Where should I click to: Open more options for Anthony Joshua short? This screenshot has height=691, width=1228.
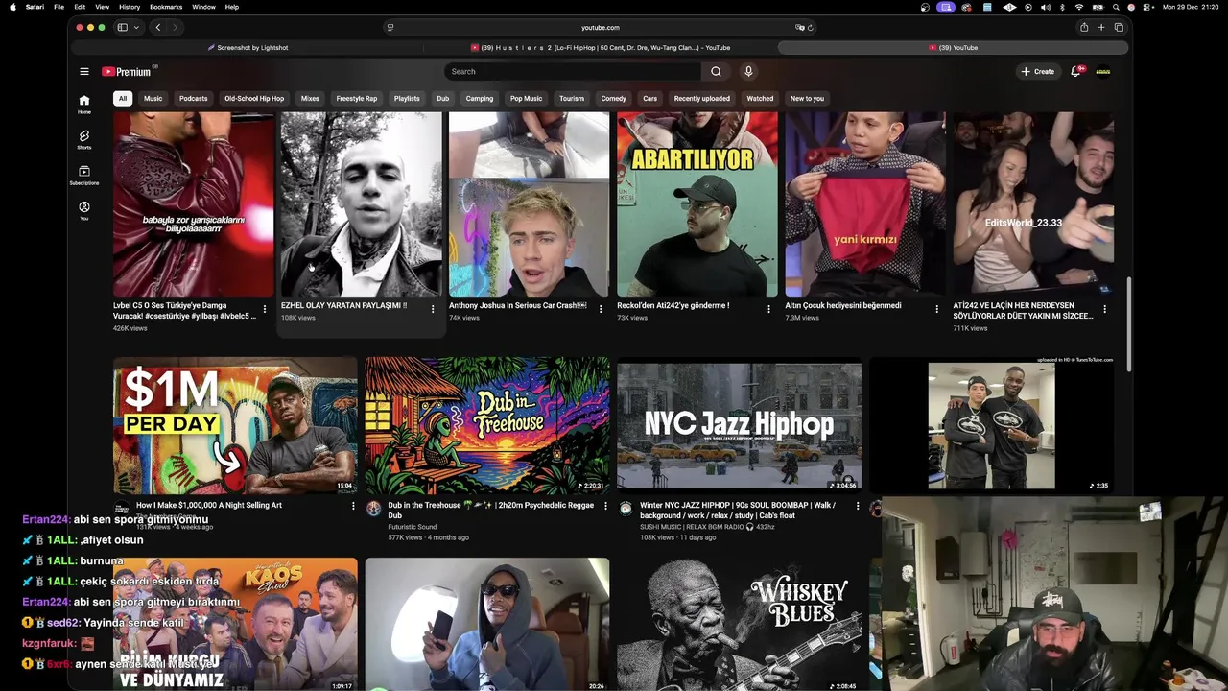pos(601,309)
